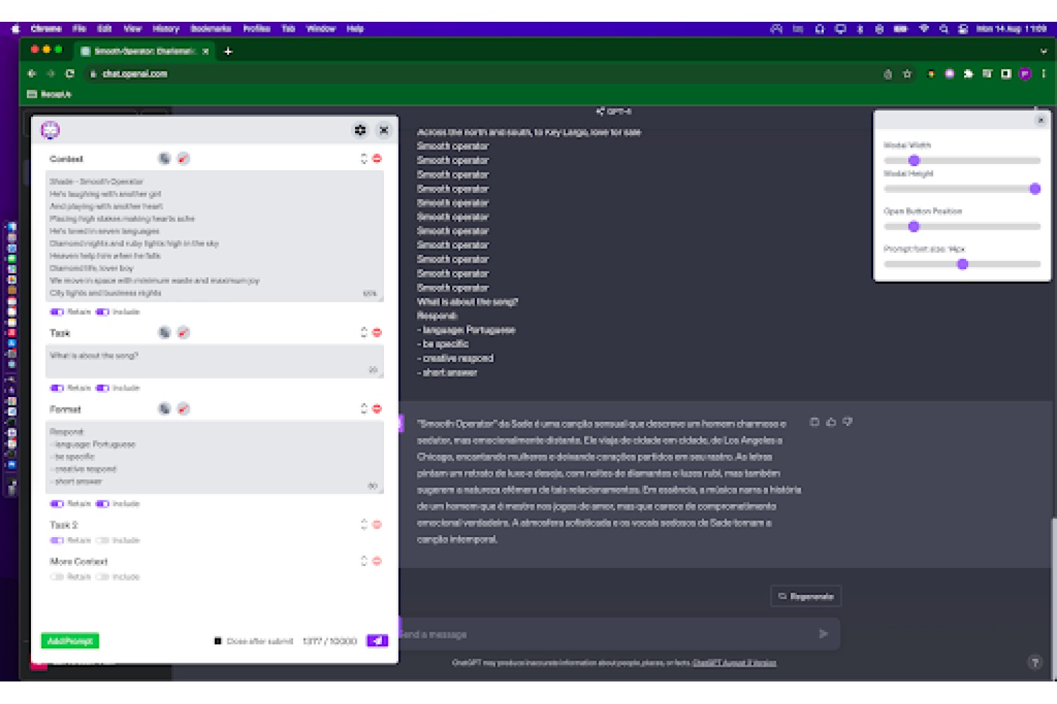1057x704 pixels.
Task: Click the send message arrow in chat
Action: (x=823, y=634)
